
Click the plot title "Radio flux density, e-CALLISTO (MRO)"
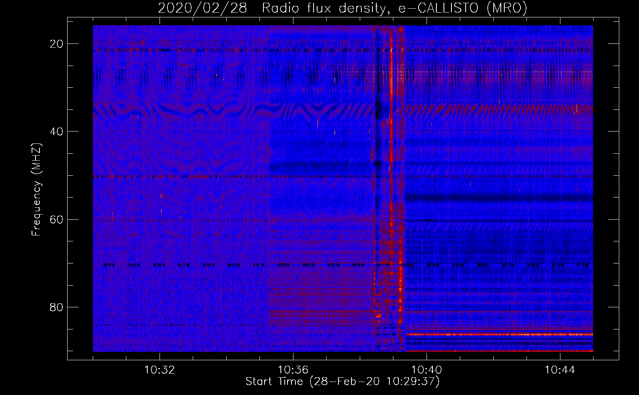point(395,8)
